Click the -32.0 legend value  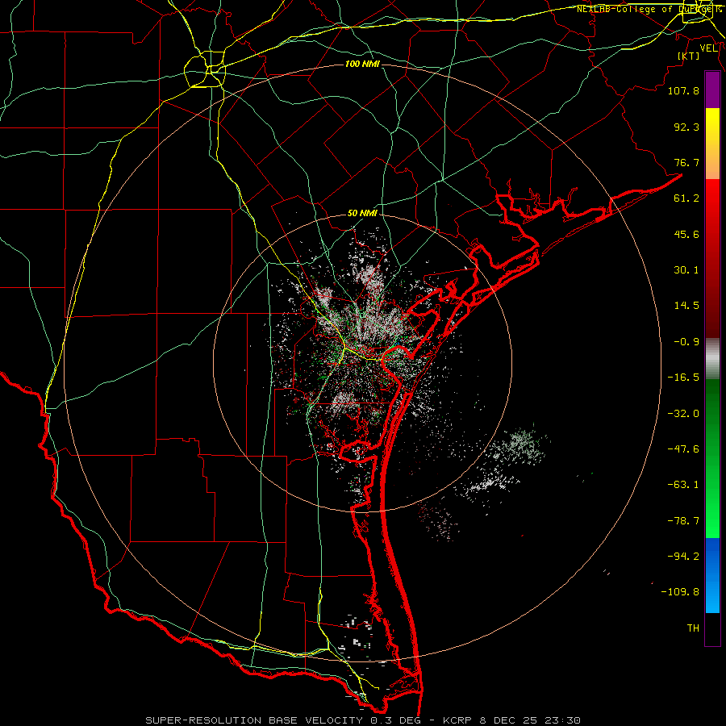click(683, 414)
